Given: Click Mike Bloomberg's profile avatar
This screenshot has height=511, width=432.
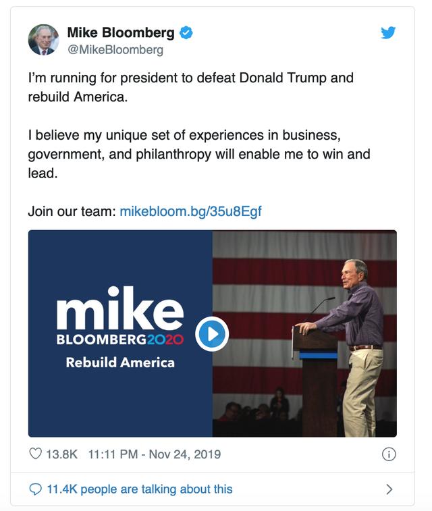Looking at the screenshot, I should point(43,40).
